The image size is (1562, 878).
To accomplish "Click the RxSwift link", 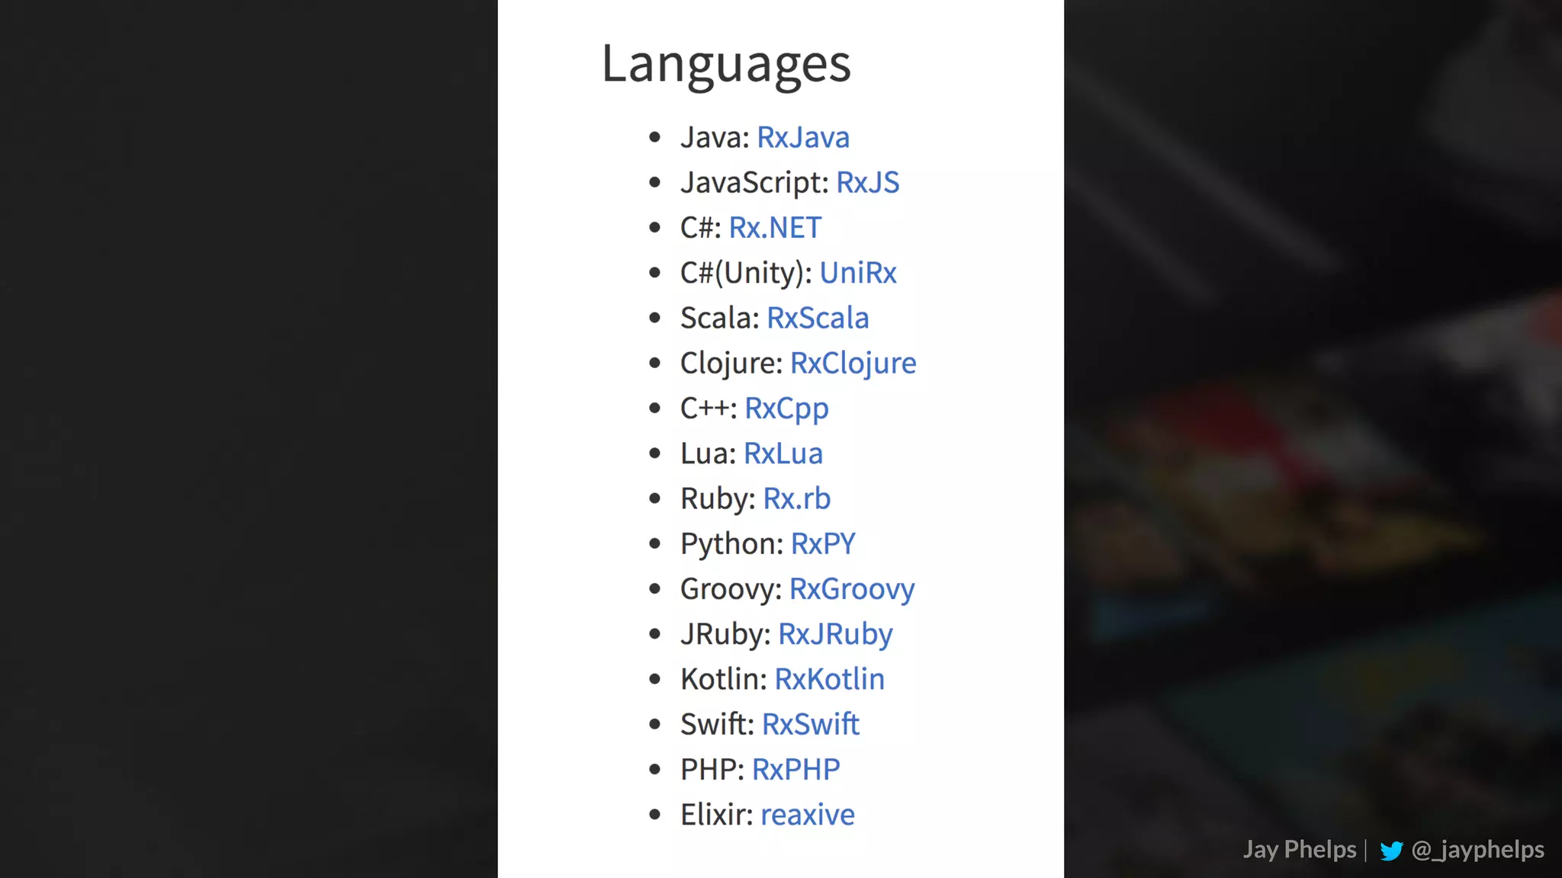I will pos(810,724).
